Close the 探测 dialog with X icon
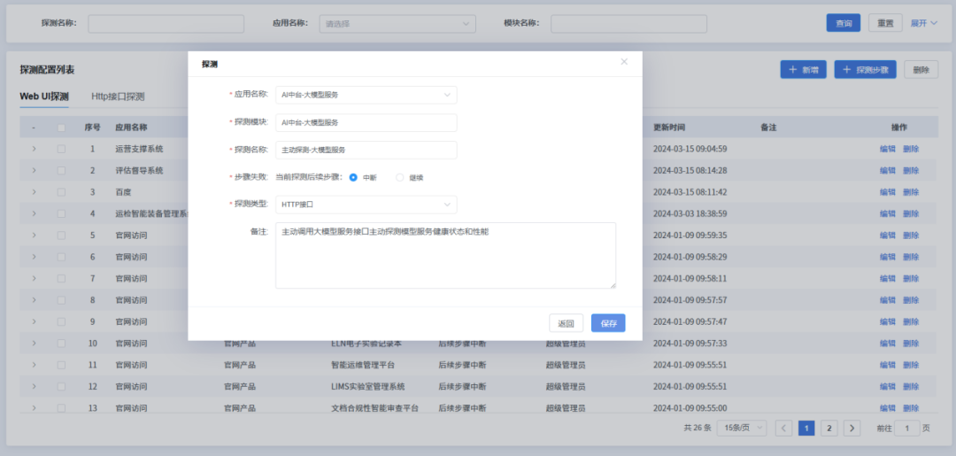The width and height of the screenshot is (956, 456). point(624,62)
